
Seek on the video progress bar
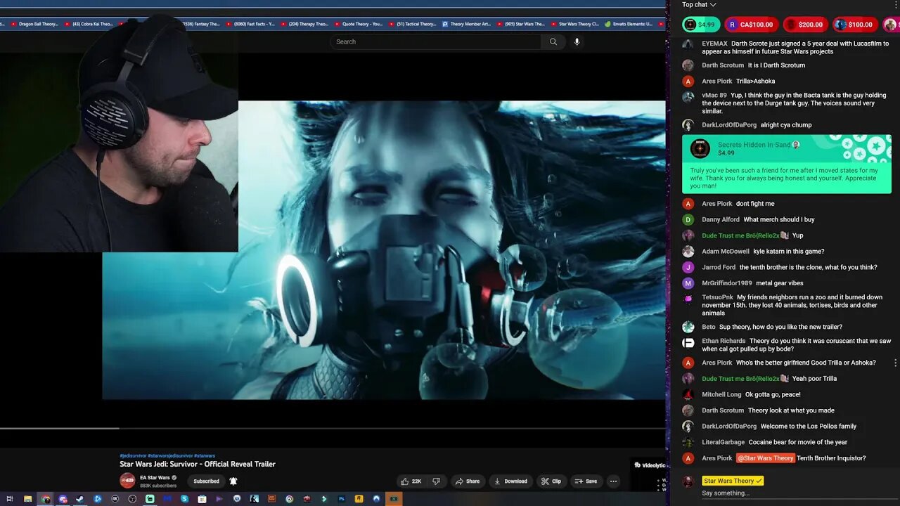tap(333, 428)
